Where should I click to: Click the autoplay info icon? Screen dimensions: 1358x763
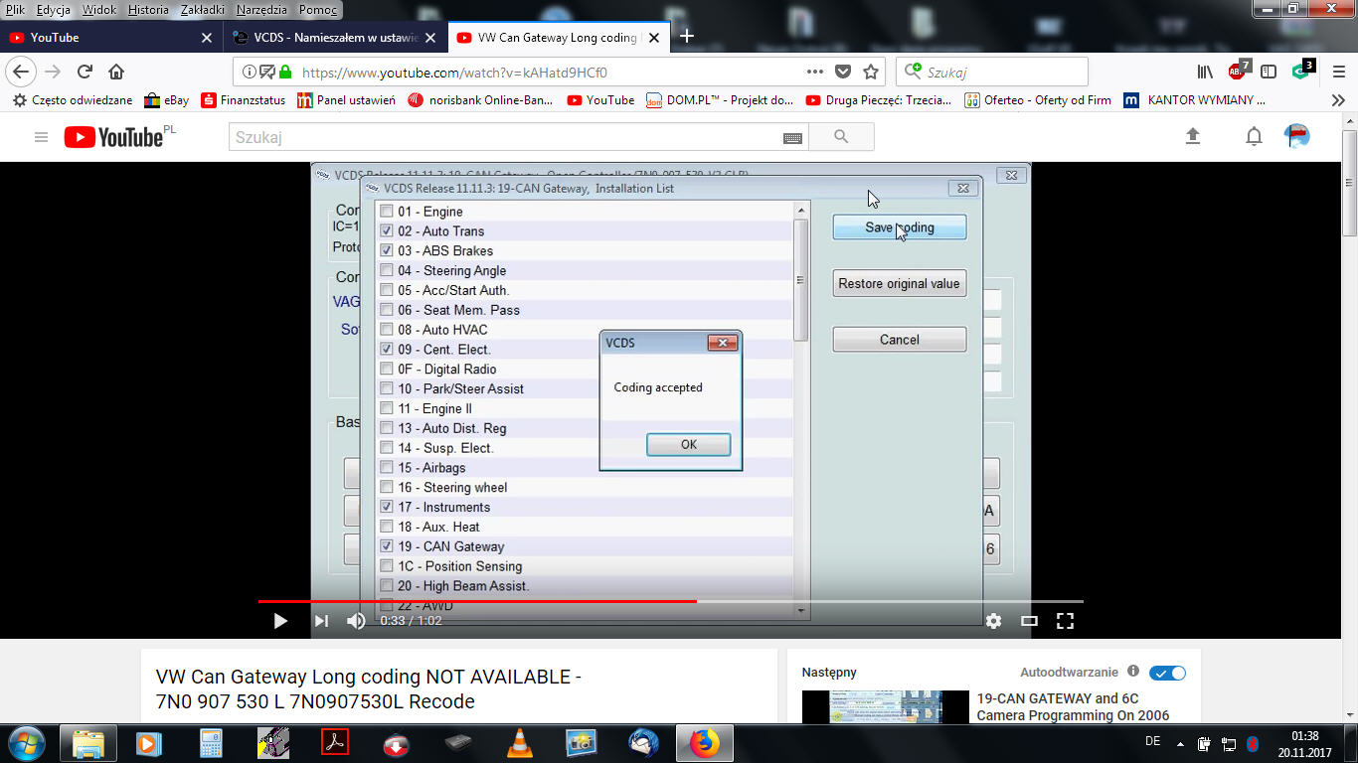(x=1133, y=672)
